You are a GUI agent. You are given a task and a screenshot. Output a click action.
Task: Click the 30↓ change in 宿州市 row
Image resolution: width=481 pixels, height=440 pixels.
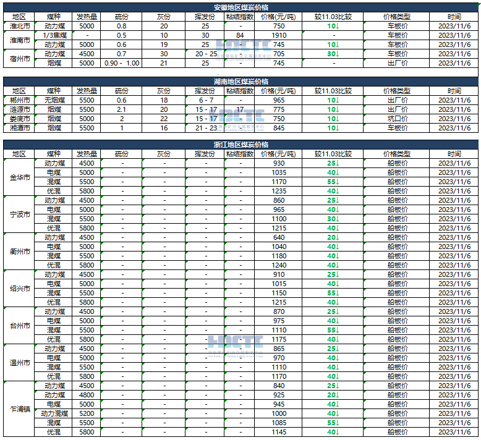(333, 54)
